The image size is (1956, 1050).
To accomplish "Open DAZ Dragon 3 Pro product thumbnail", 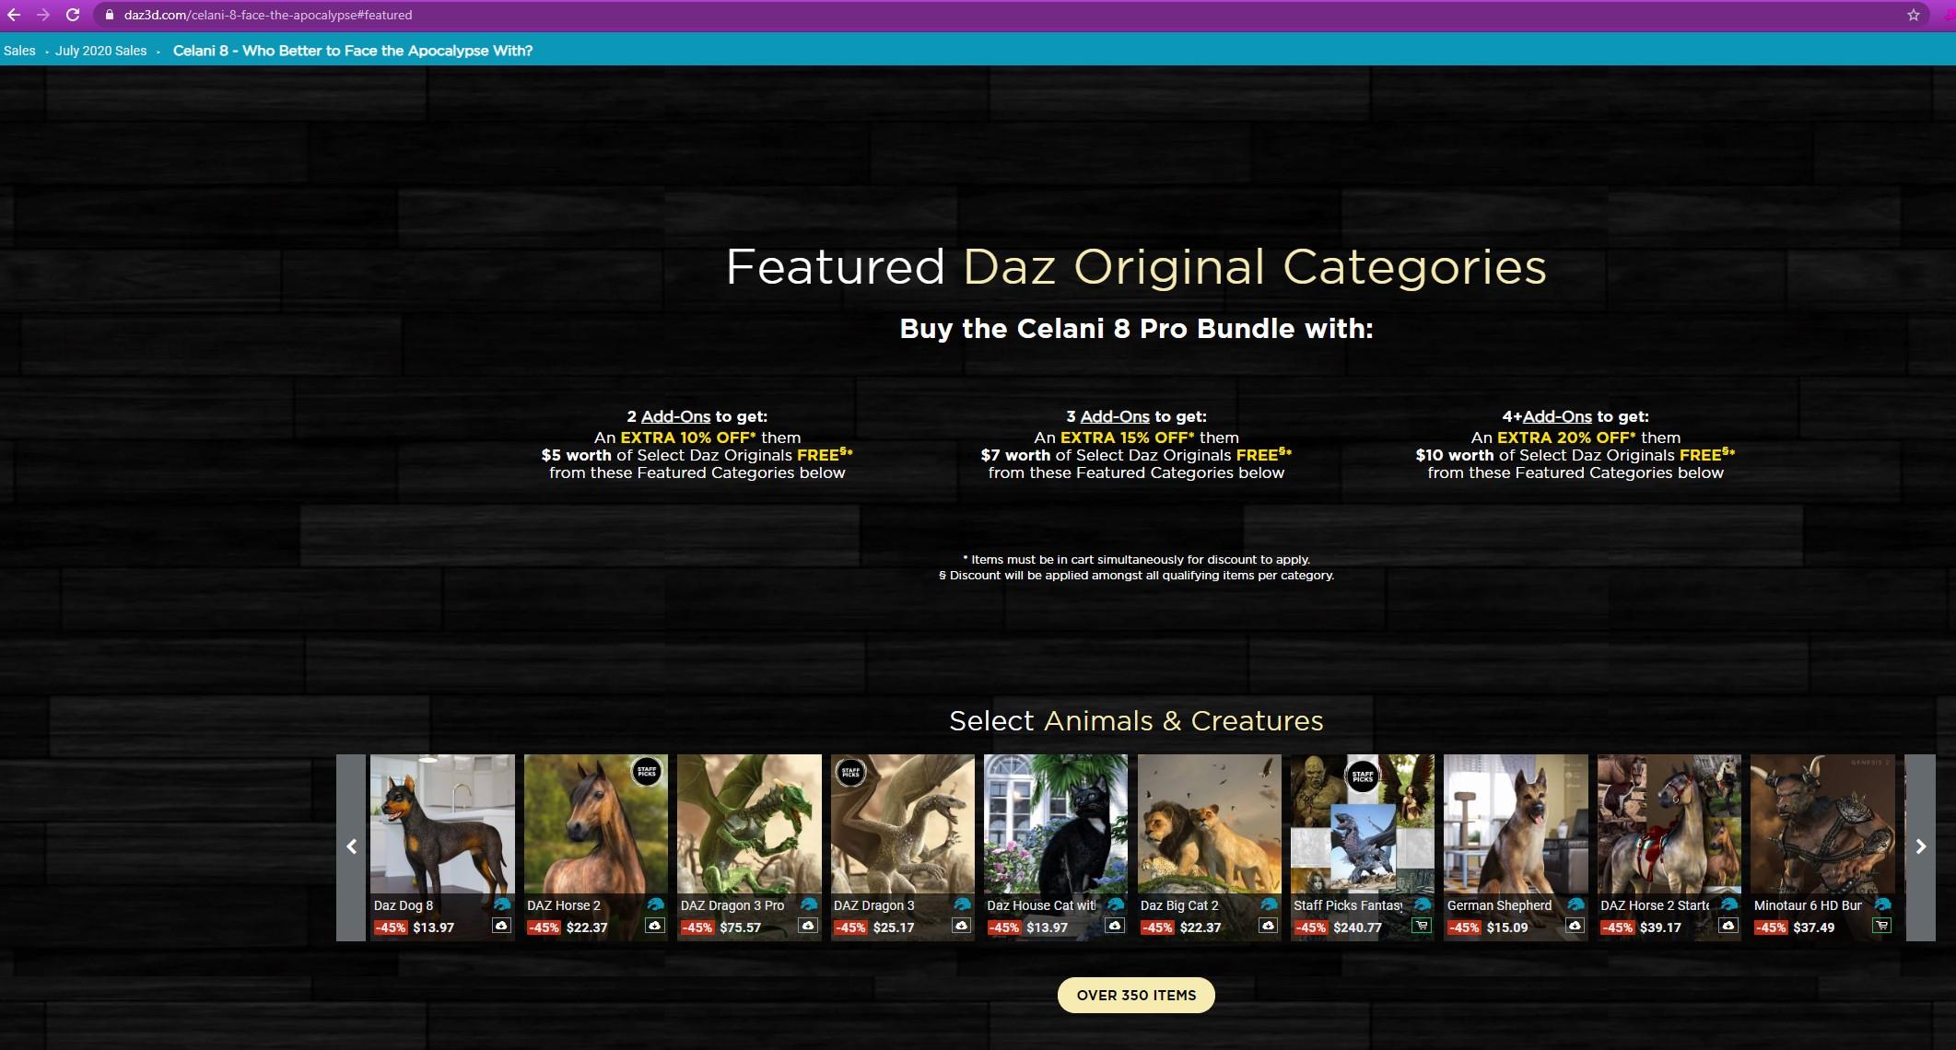I will coord(749,826).
